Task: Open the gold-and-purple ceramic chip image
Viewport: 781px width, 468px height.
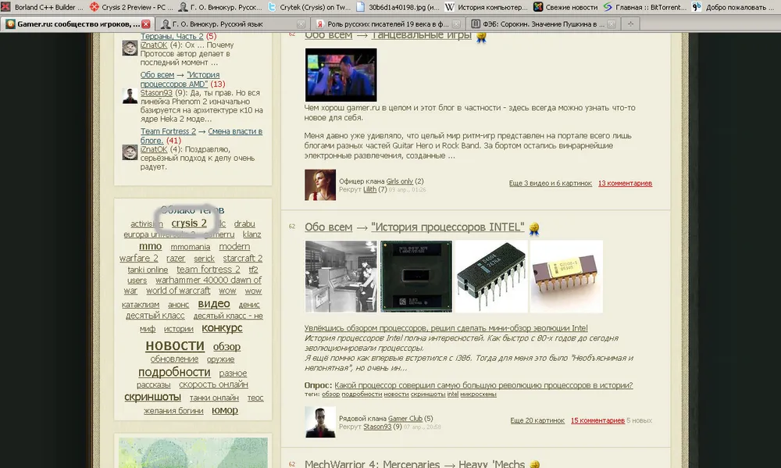Action: (566, 277)
